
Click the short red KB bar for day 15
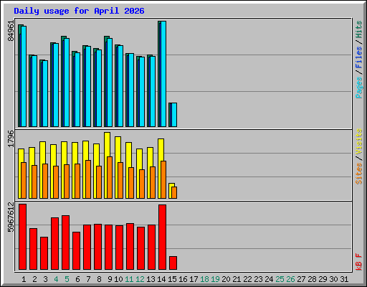(173, 263)
